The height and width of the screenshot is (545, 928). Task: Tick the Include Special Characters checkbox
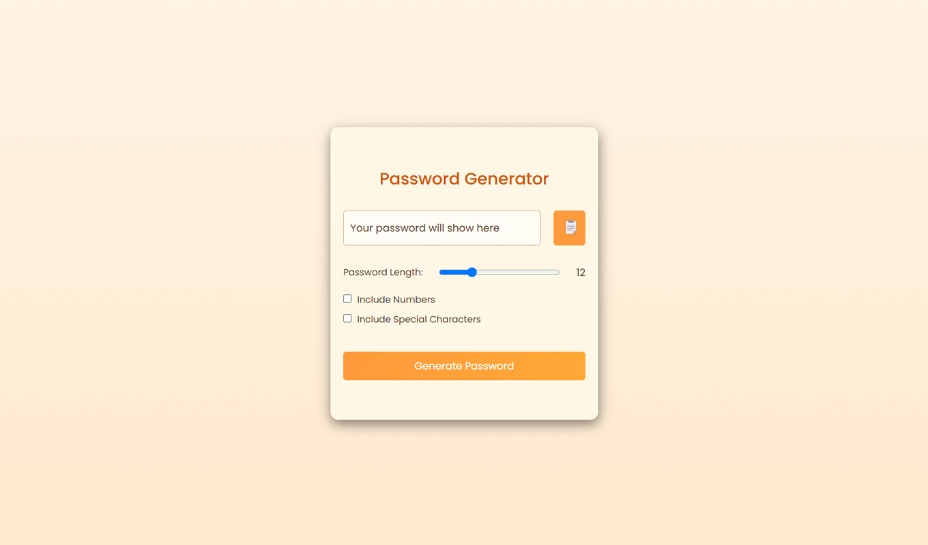click(347, 318)
